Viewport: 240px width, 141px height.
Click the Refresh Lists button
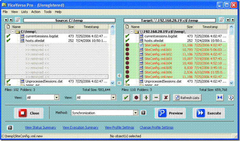187,98
